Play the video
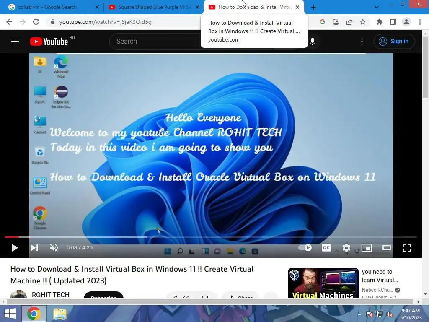The width and height of the screenshot is (429, 322). click(x=15, y=248)
